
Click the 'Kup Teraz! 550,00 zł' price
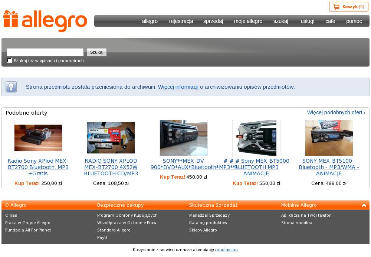point(256,183)
